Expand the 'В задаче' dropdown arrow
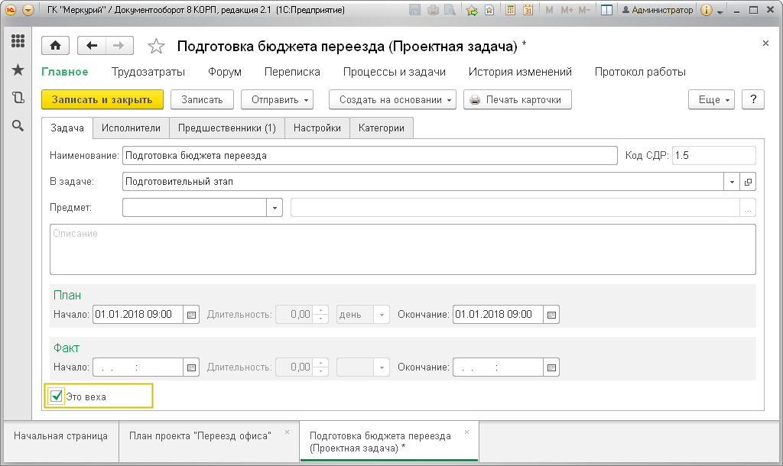Screen dimensions: 783x466 pos(732,182)
